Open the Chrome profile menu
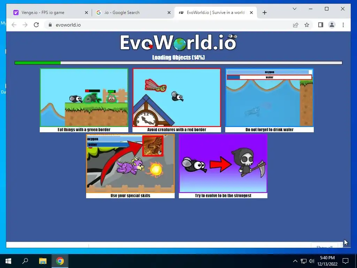The image size is (357, 268). [332, 25]
